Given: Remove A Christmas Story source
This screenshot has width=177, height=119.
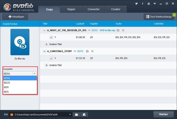Looking at the screenshot, I should (x=92, y=51).
